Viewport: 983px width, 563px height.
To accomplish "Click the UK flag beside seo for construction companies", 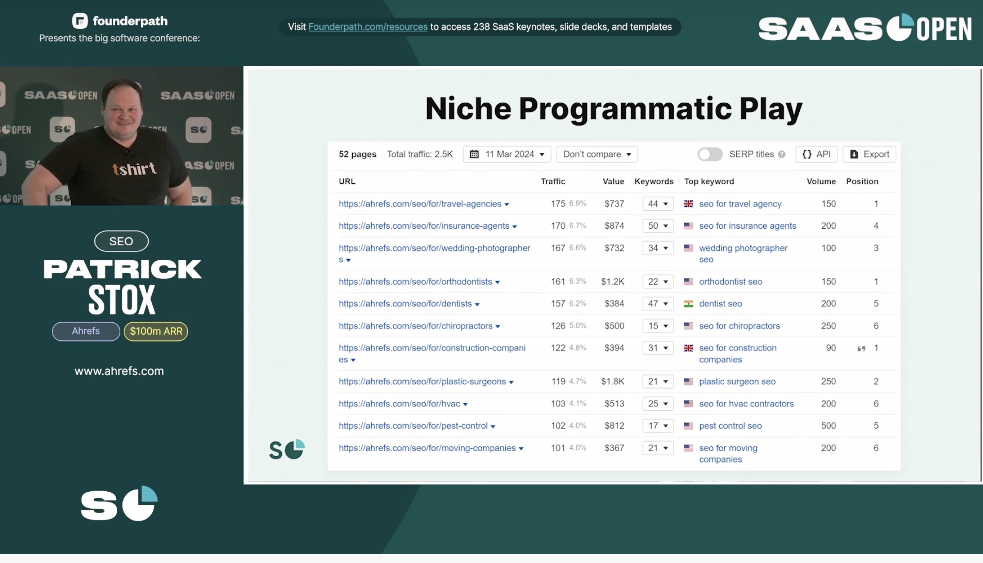I will [x=689, y=348].
